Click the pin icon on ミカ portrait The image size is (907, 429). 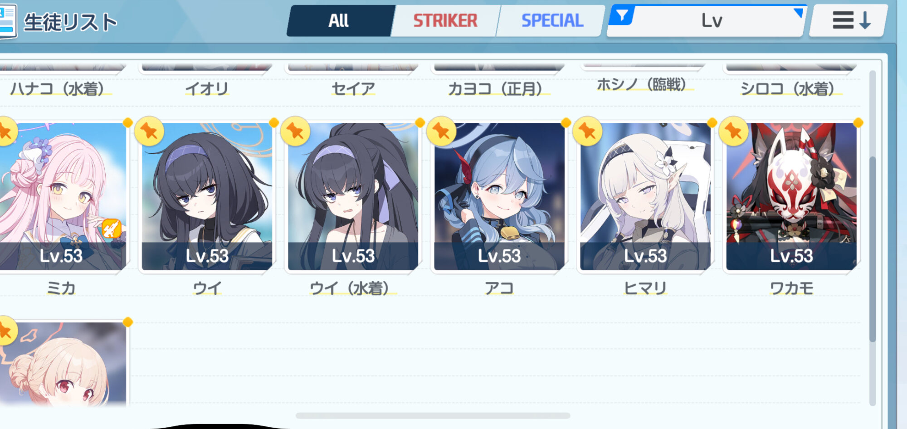(6, 131)
